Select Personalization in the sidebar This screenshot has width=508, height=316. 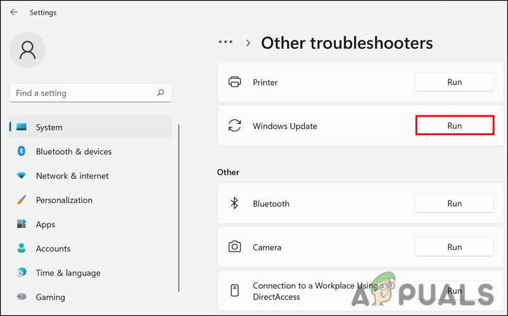click(x=64, y=200)
